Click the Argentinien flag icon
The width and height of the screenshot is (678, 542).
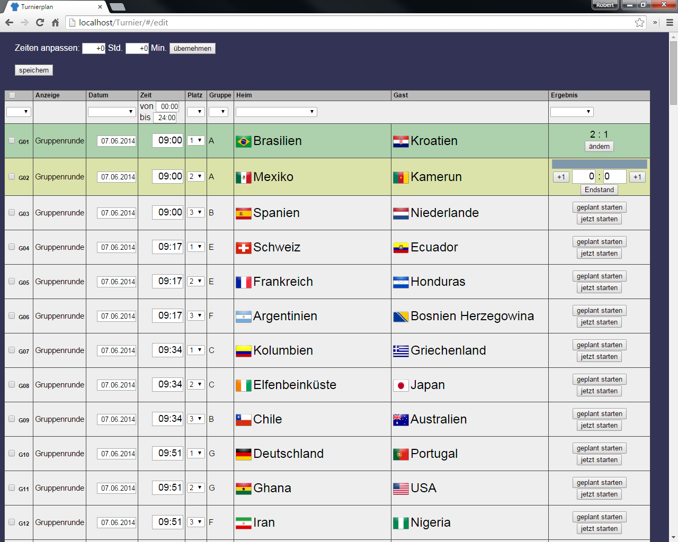(244, 317)
